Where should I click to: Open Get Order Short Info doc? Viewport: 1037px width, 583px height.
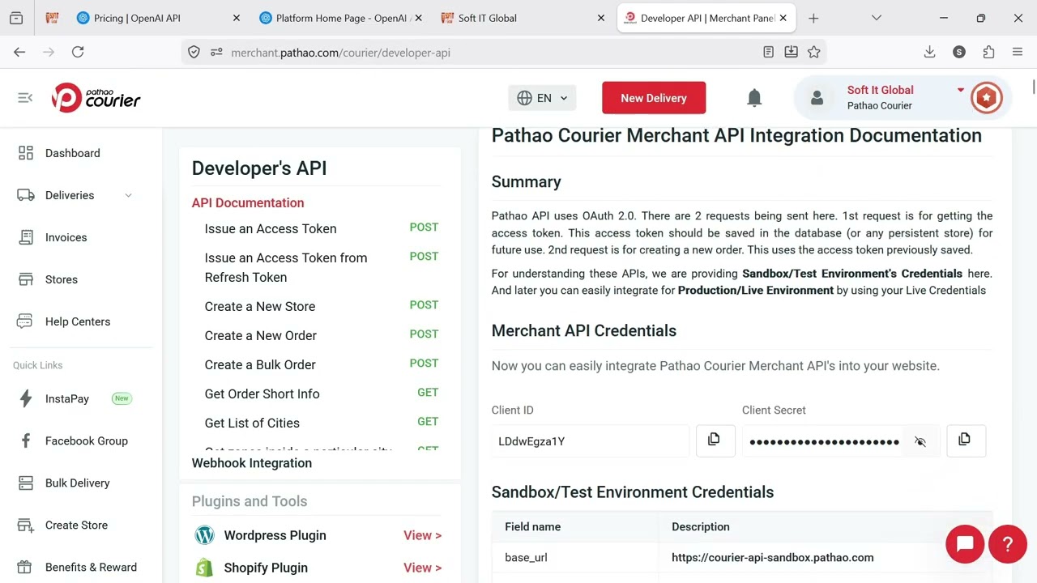[262, 394]
